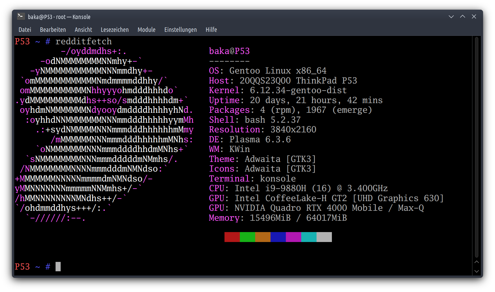Click the terminal 'konsole' value

coord(278,179)
